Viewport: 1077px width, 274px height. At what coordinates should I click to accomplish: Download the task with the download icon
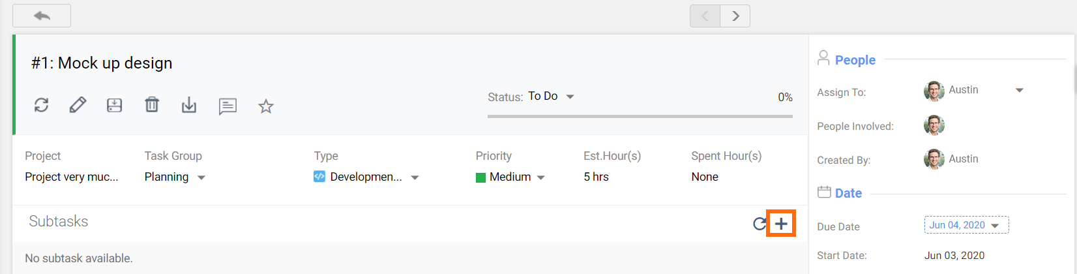(189, 105)
